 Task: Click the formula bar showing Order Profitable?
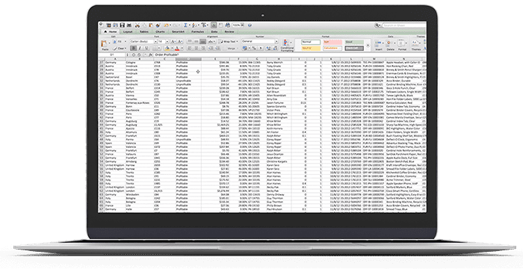[x=290, y=55]
